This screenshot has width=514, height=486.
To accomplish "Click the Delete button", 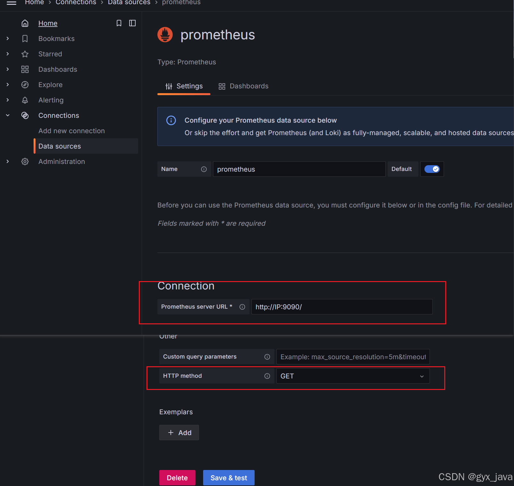I will click(x=177, y=478).
